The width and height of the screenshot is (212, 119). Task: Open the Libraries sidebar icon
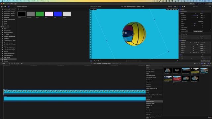tap(2, 7)
